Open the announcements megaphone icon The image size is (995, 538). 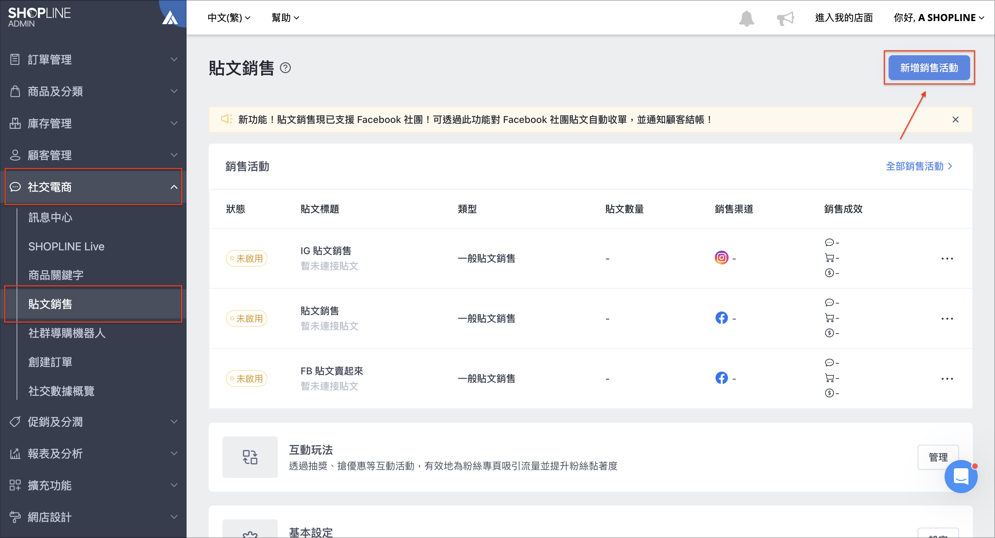point(785,18)
